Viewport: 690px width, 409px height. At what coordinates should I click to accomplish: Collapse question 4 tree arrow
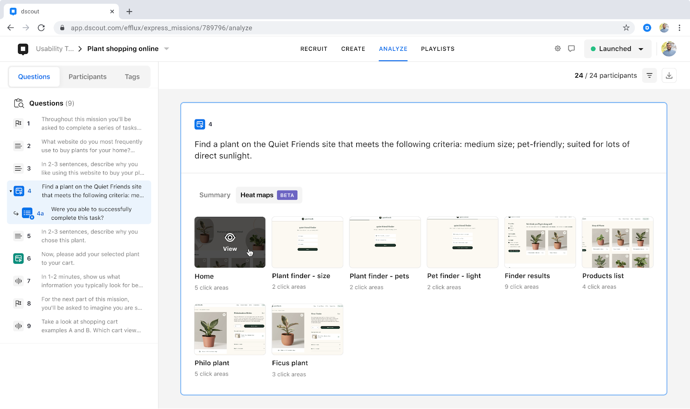point(10,191)
